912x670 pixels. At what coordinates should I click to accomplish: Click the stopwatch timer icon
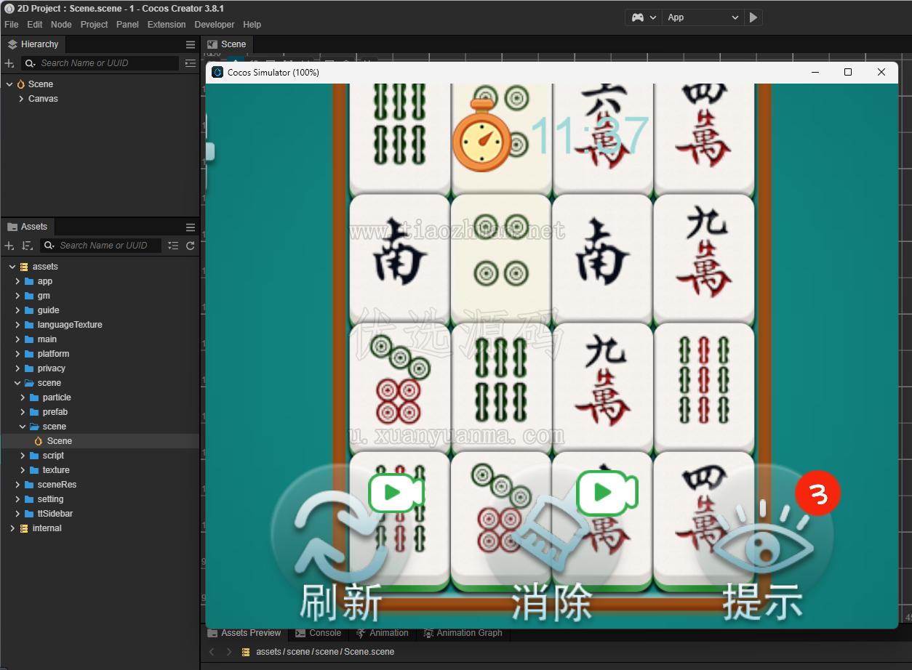pos(482,135)
